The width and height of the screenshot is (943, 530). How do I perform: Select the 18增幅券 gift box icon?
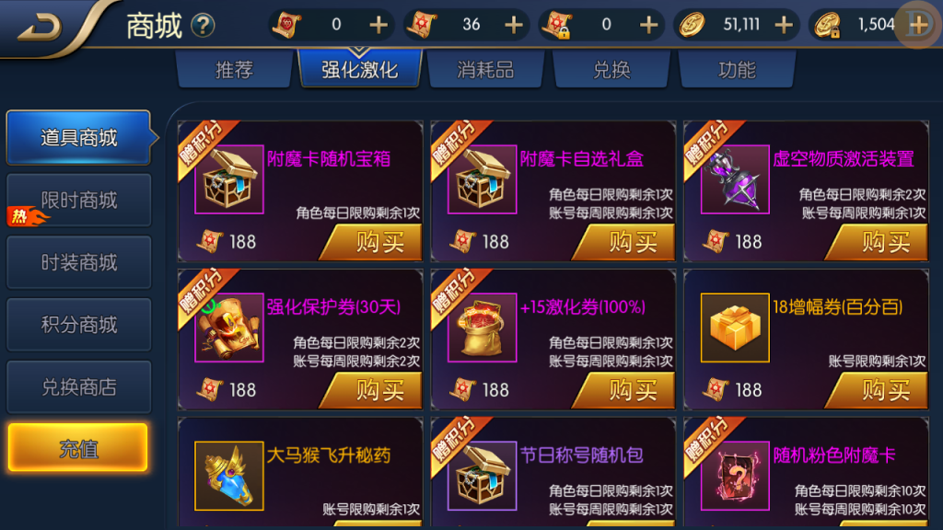click(x=735, y=328)
